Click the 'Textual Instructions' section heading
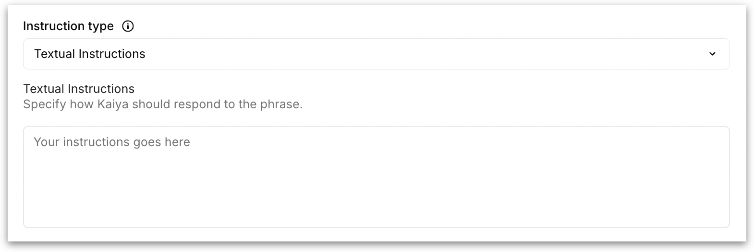Viewport: 754px width, 252px height. 79,89
